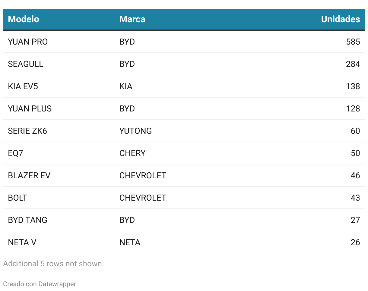Click the BYD TANG model cell

pyautogui.click(x=28, y=220)
